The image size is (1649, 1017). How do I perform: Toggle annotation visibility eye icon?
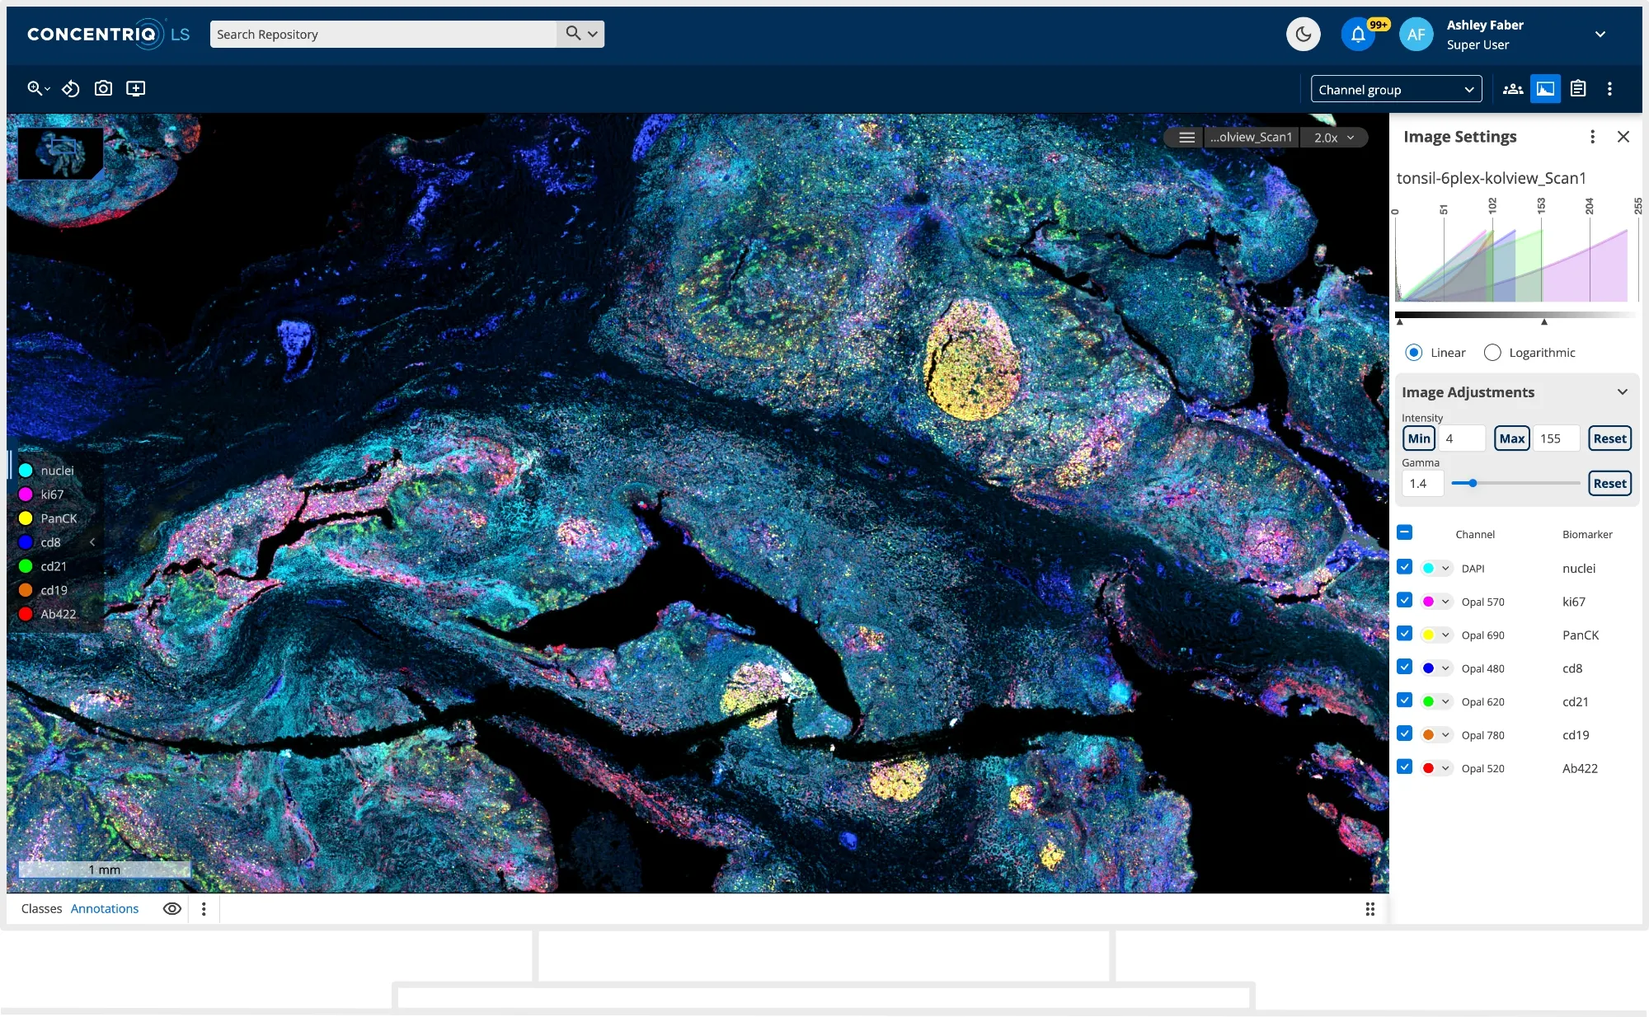click(172, 908)
